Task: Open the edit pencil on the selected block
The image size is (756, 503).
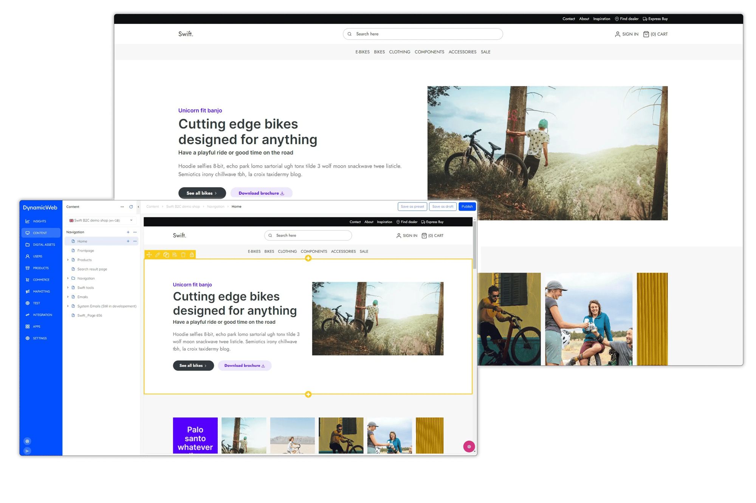Action: pyautogui.click(x=158, y=255)
